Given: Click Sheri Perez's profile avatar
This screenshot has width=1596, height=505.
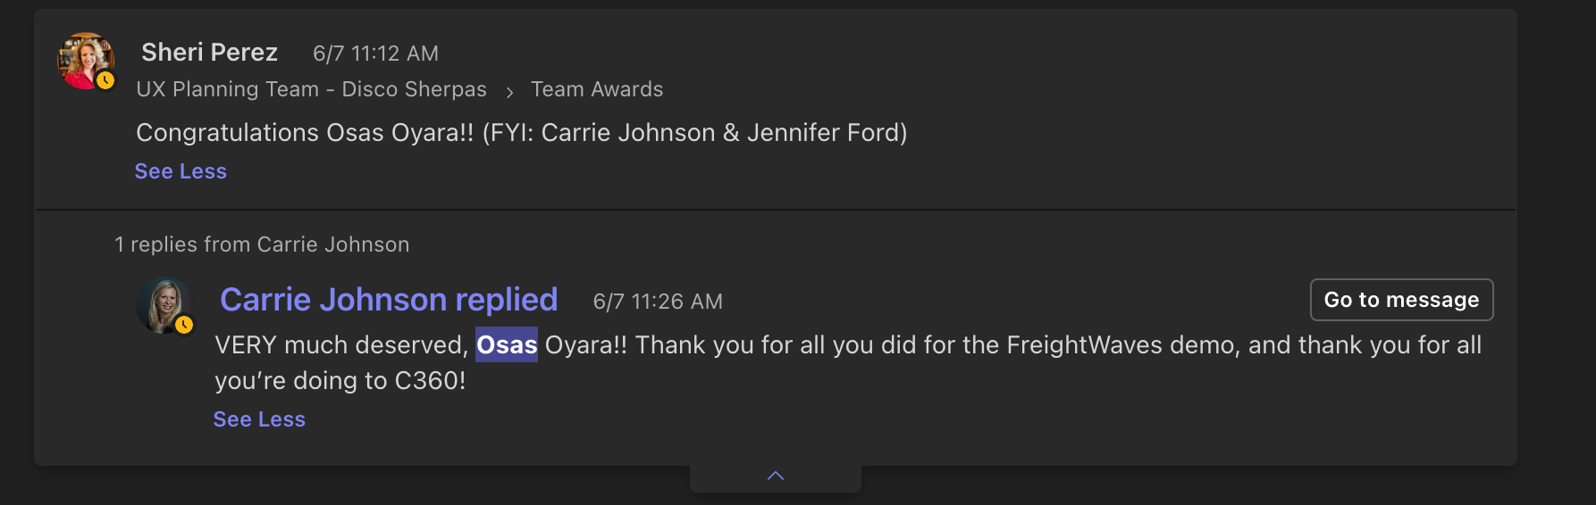Looking at the screenshot, I should (x=84, y=59).
